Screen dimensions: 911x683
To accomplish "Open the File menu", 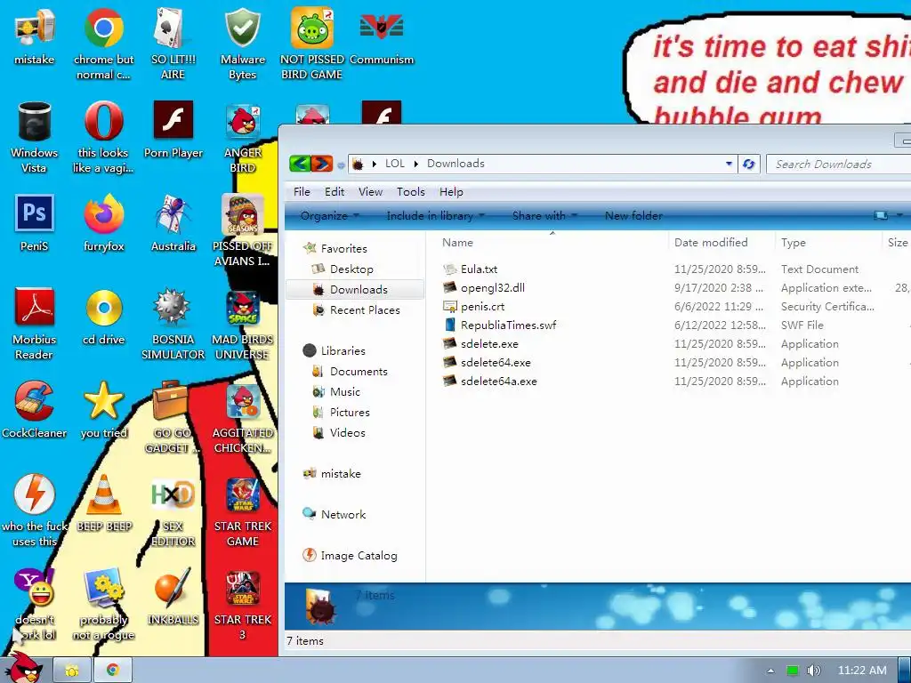I will coord(302,192).
